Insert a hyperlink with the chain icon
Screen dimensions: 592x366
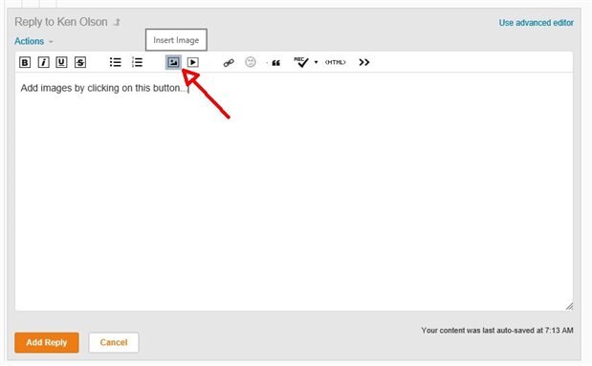[229, 63]
